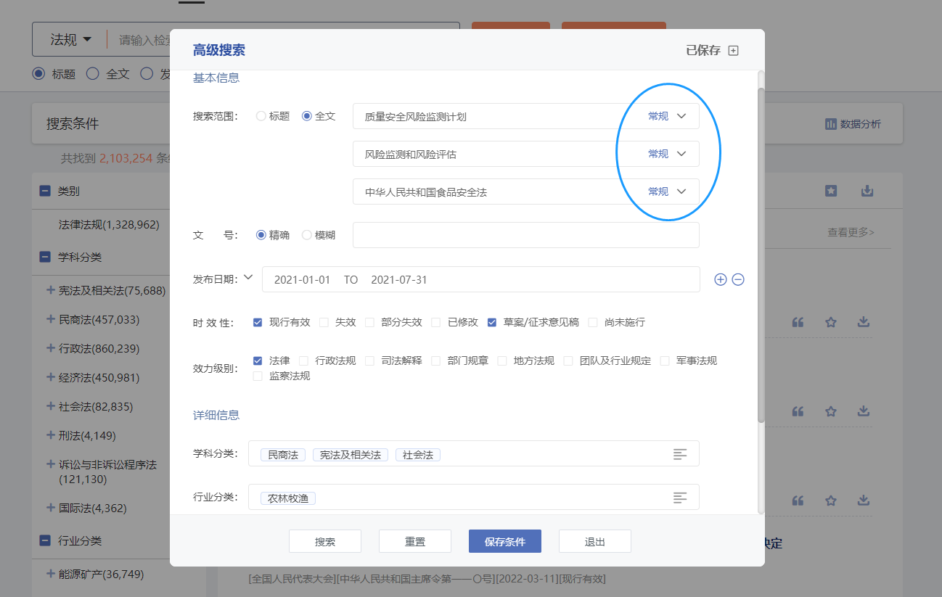
Task: Open 学科分类 list selector icon
Action: (x=679, y=454)
